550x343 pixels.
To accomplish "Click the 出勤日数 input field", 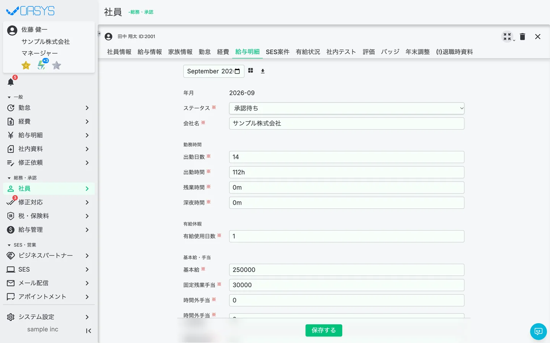I will (347, 157).
